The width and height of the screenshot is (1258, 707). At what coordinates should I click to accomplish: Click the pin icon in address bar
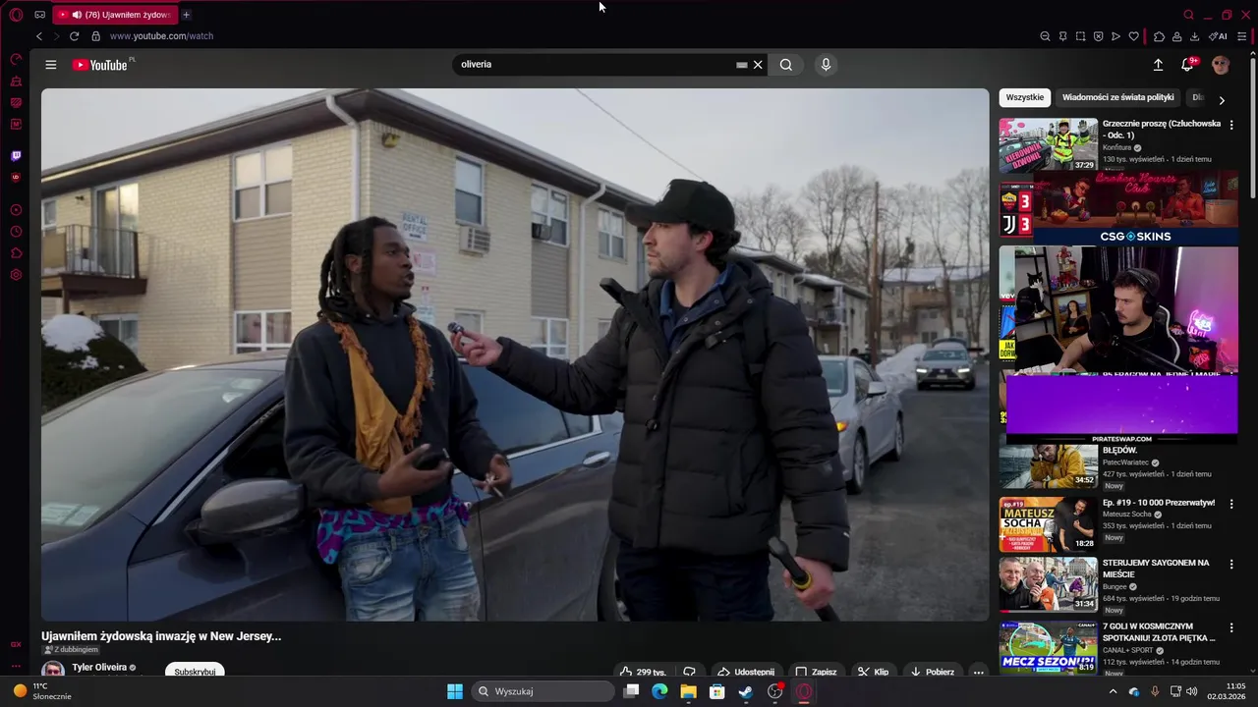[x=1062, y=36]
